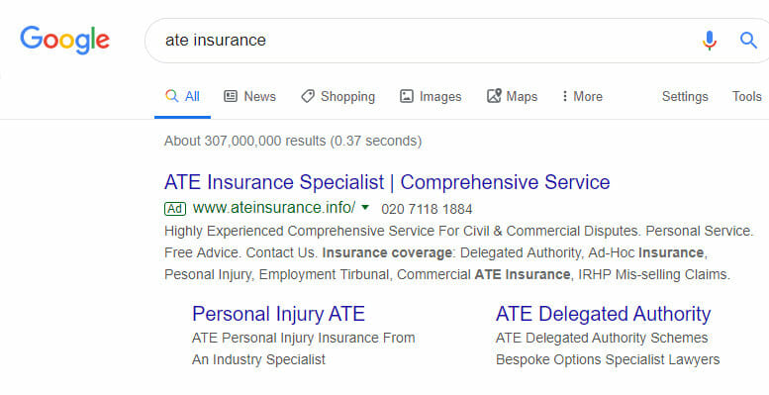The height and width of the screenshot is (395, 769).
Task: Expand arrow next to www.ateinsurance.info
Action: (x=365, y=208)
